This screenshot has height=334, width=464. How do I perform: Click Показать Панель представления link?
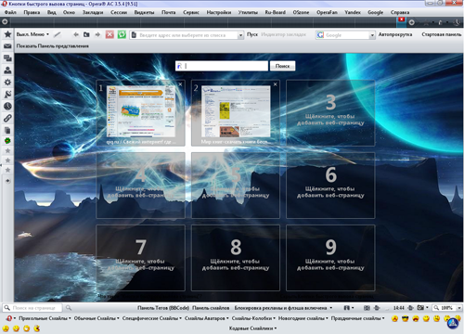point(52,45)
